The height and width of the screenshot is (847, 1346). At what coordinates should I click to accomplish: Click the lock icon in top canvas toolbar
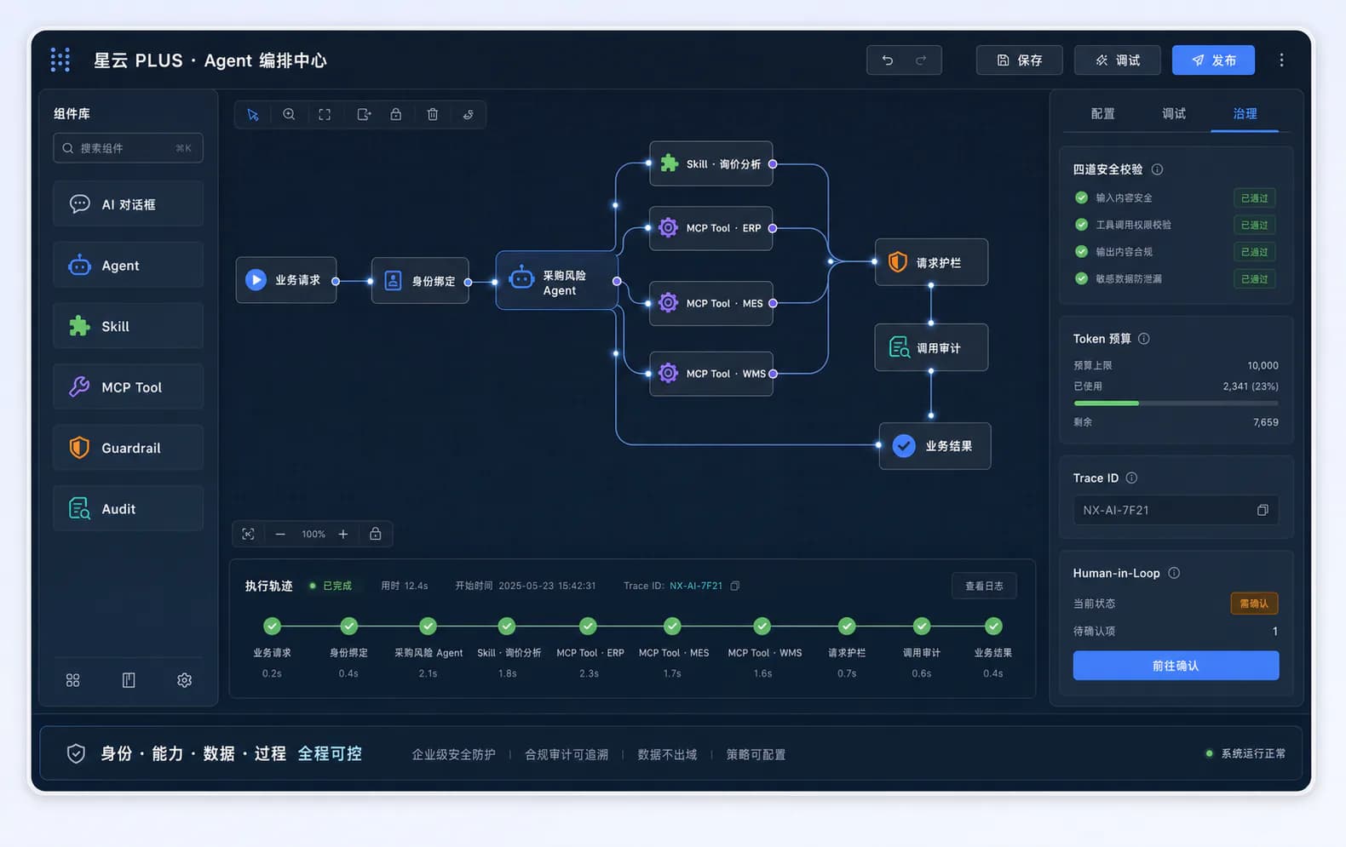point(396,115)
